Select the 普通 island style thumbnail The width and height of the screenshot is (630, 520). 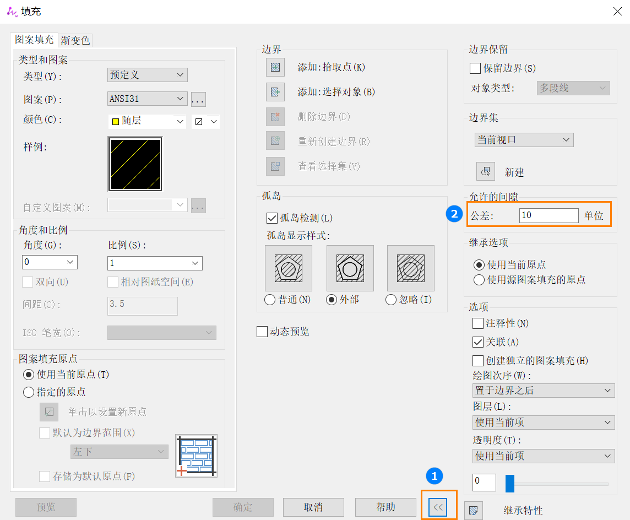(289, 268)
